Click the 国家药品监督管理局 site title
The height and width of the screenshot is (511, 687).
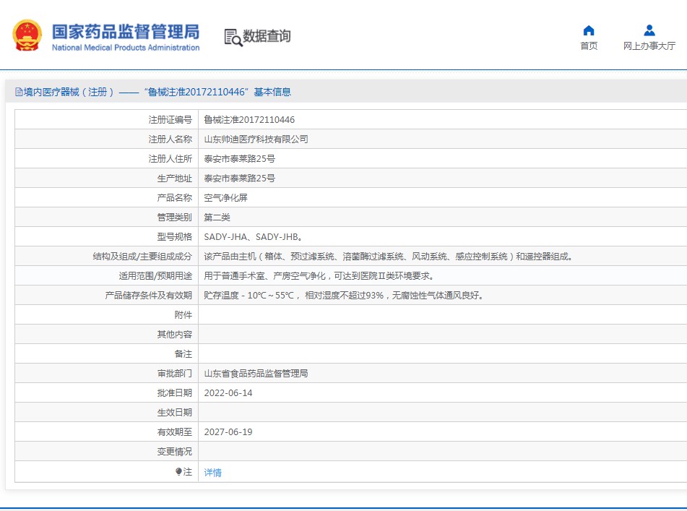[x=125, y=31]
